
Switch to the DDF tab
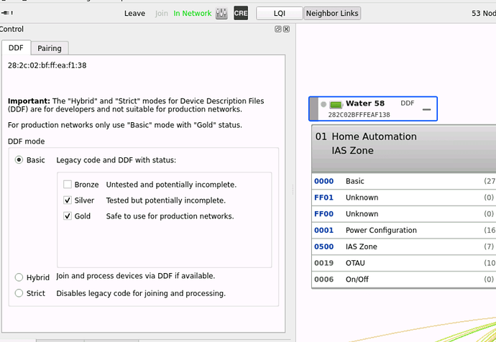coord(16,47)
